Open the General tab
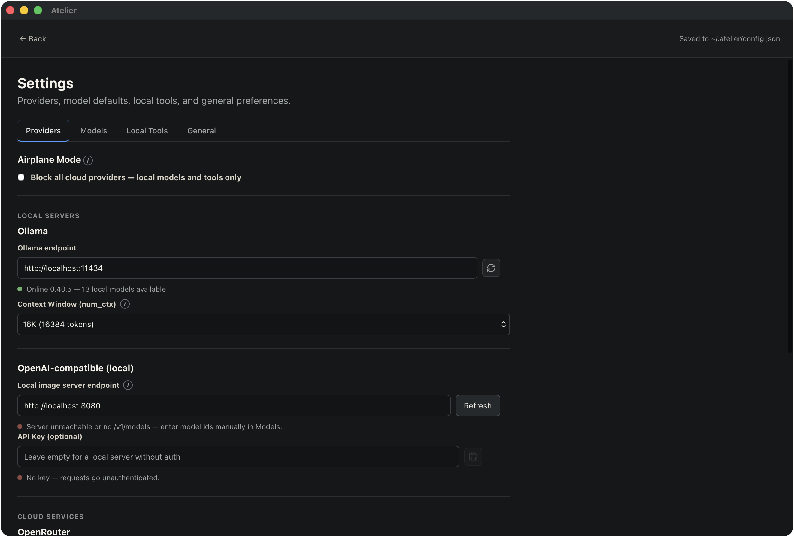The image size is (794, 537). pyautogui.click(x=201, y=131)
